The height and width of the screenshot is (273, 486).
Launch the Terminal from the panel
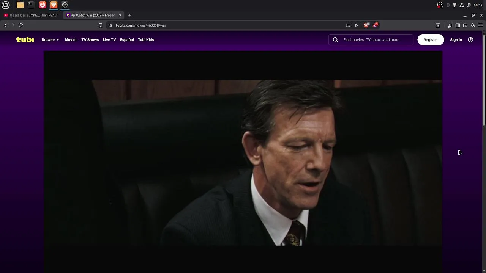click(x=31, y=5)
